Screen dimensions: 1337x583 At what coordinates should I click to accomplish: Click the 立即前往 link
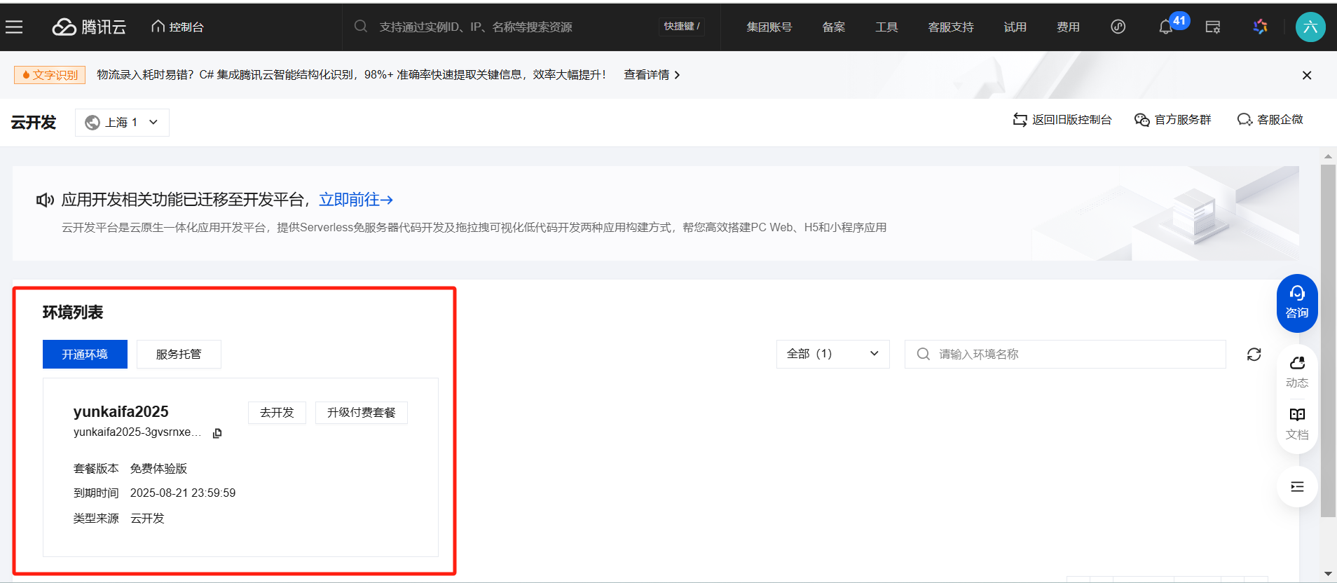[356, 200]
